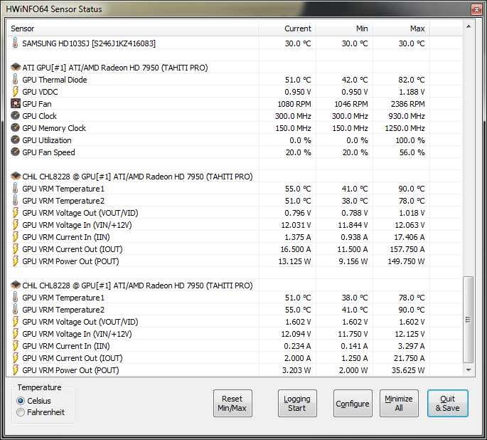This screenshot has width=487, height=440.
Task: Click the 2.000 A current out value
Action: (297, 358)
